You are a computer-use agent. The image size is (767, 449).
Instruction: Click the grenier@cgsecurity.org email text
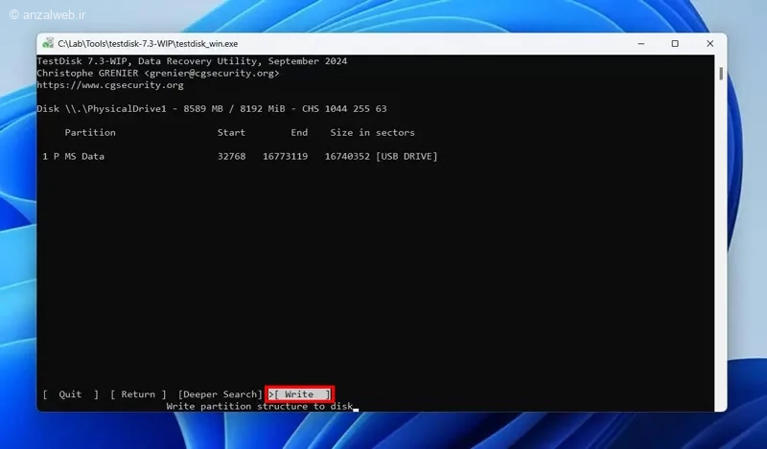click(x=212, y=74)
